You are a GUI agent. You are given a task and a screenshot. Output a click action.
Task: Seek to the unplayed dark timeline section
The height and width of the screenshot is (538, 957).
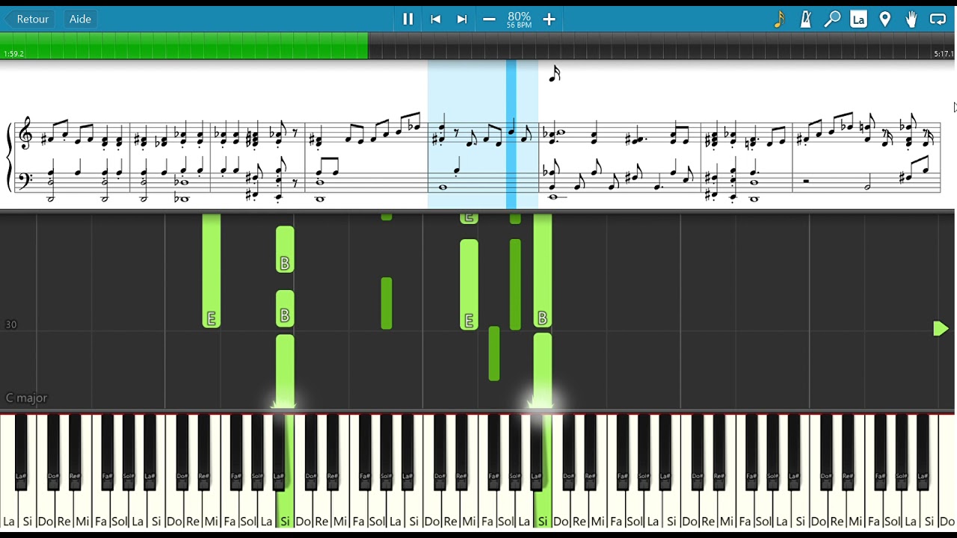point(662,46)
